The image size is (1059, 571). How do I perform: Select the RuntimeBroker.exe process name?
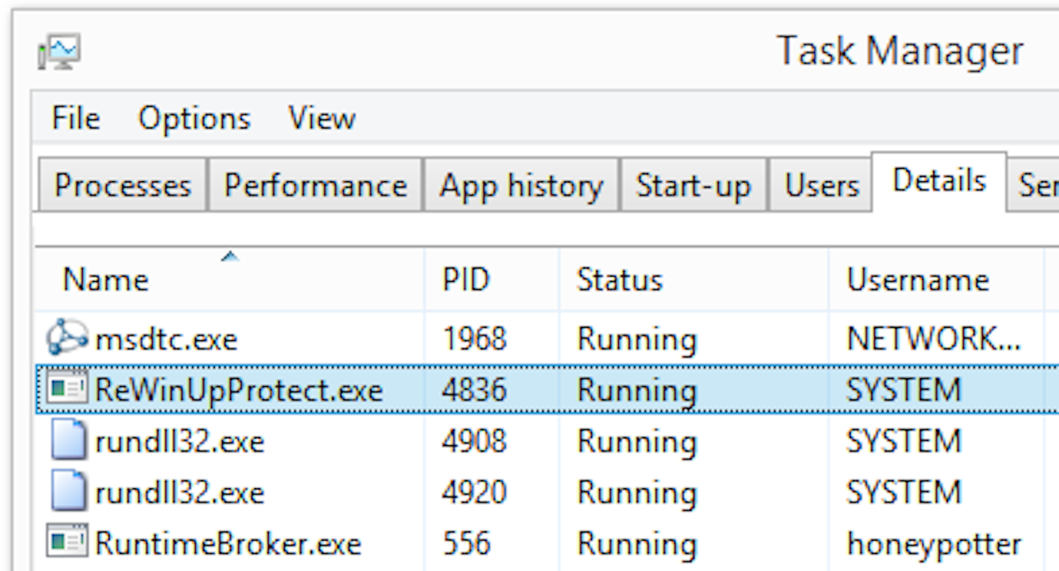pyautogui.click(x=228, y=544)
